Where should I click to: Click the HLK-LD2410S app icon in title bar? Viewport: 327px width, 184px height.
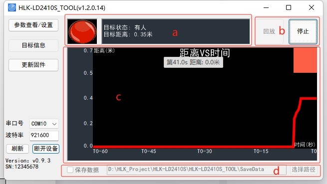click(x=11, y=7)
